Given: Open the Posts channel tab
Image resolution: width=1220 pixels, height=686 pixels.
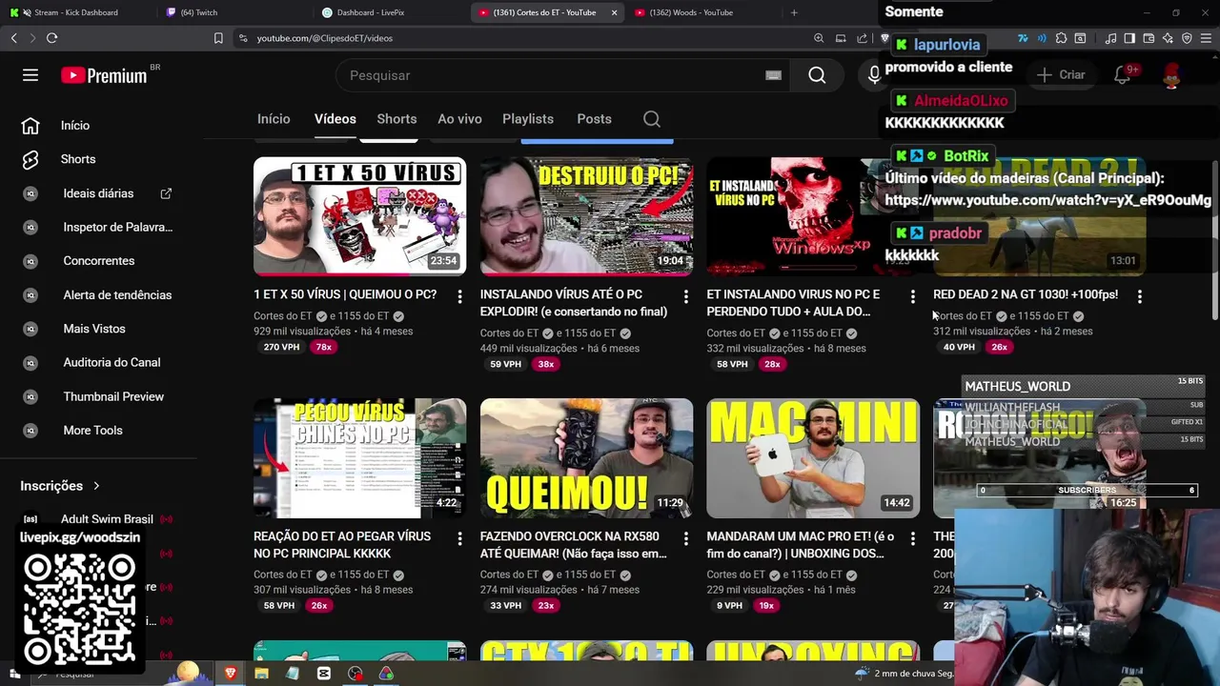Looking at the screenshot, I should [594, 119].
